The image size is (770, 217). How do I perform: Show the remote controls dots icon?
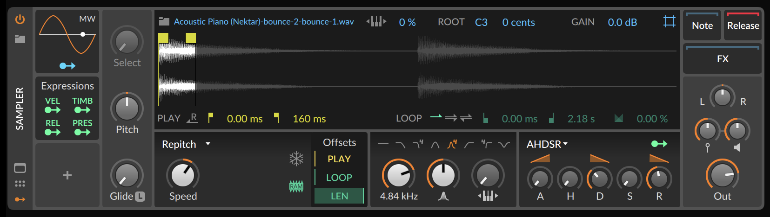coord(20,184)
